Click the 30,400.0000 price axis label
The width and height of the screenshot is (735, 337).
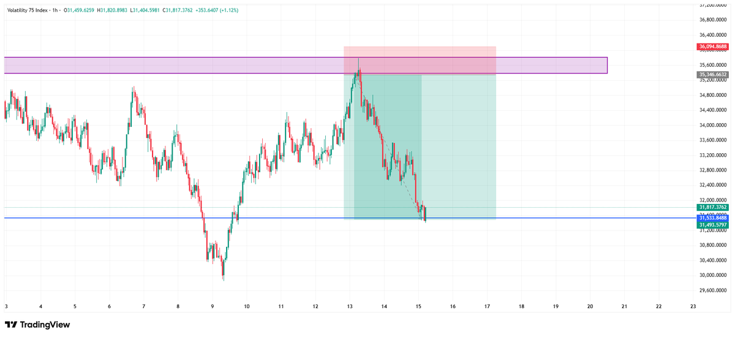(714, 260)
